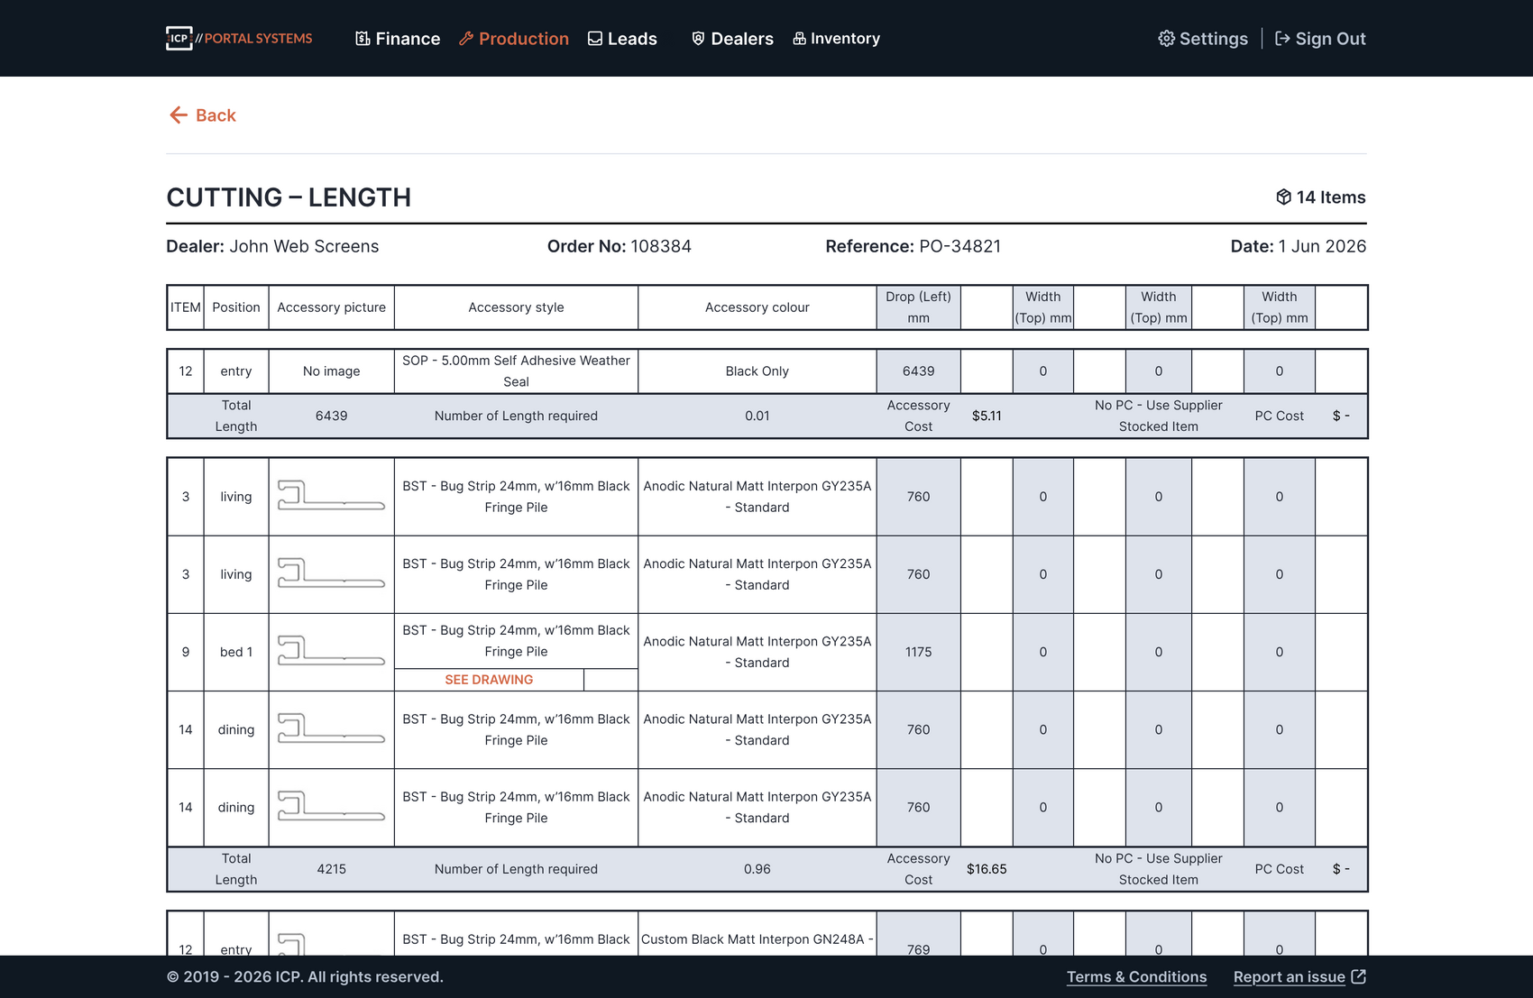The width and height of the screenshot is (1533, 998).
Task: Click the number of lengths value 0.96
Action: pos(757,869)
